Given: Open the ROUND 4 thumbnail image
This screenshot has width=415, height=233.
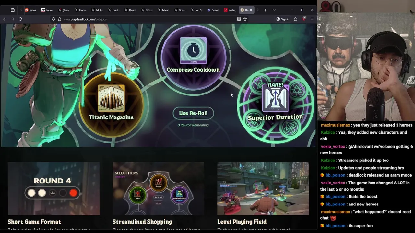Looking at the screenshot, I should click(53, 188).
